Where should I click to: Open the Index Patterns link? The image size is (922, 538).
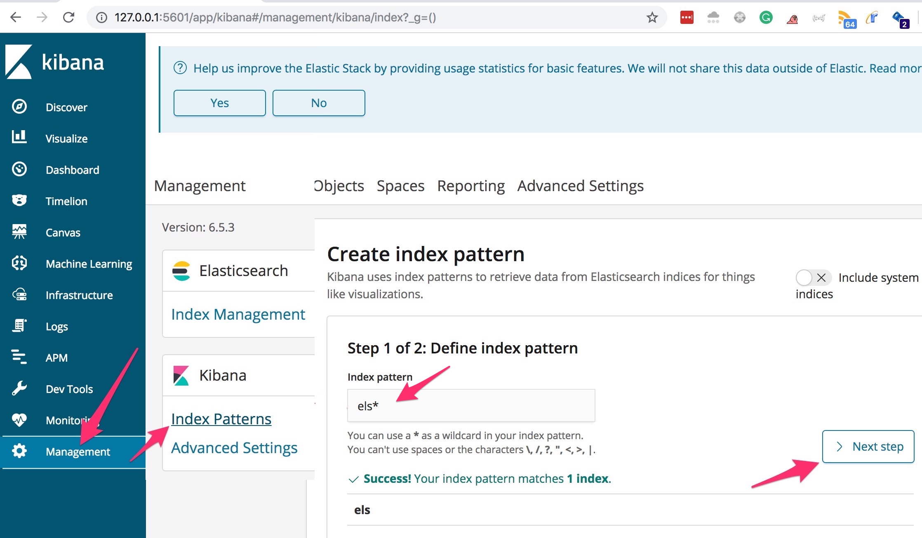221,419
